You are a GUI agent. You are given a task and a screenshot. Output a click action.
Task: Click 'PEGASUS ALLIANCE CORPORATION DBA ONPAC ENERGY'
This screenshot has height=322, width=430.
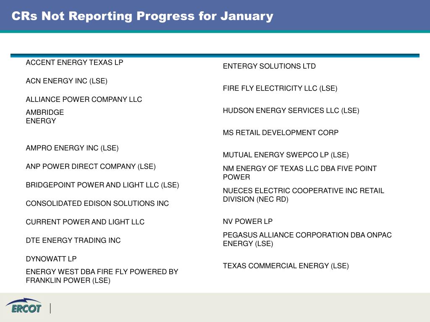307,239
